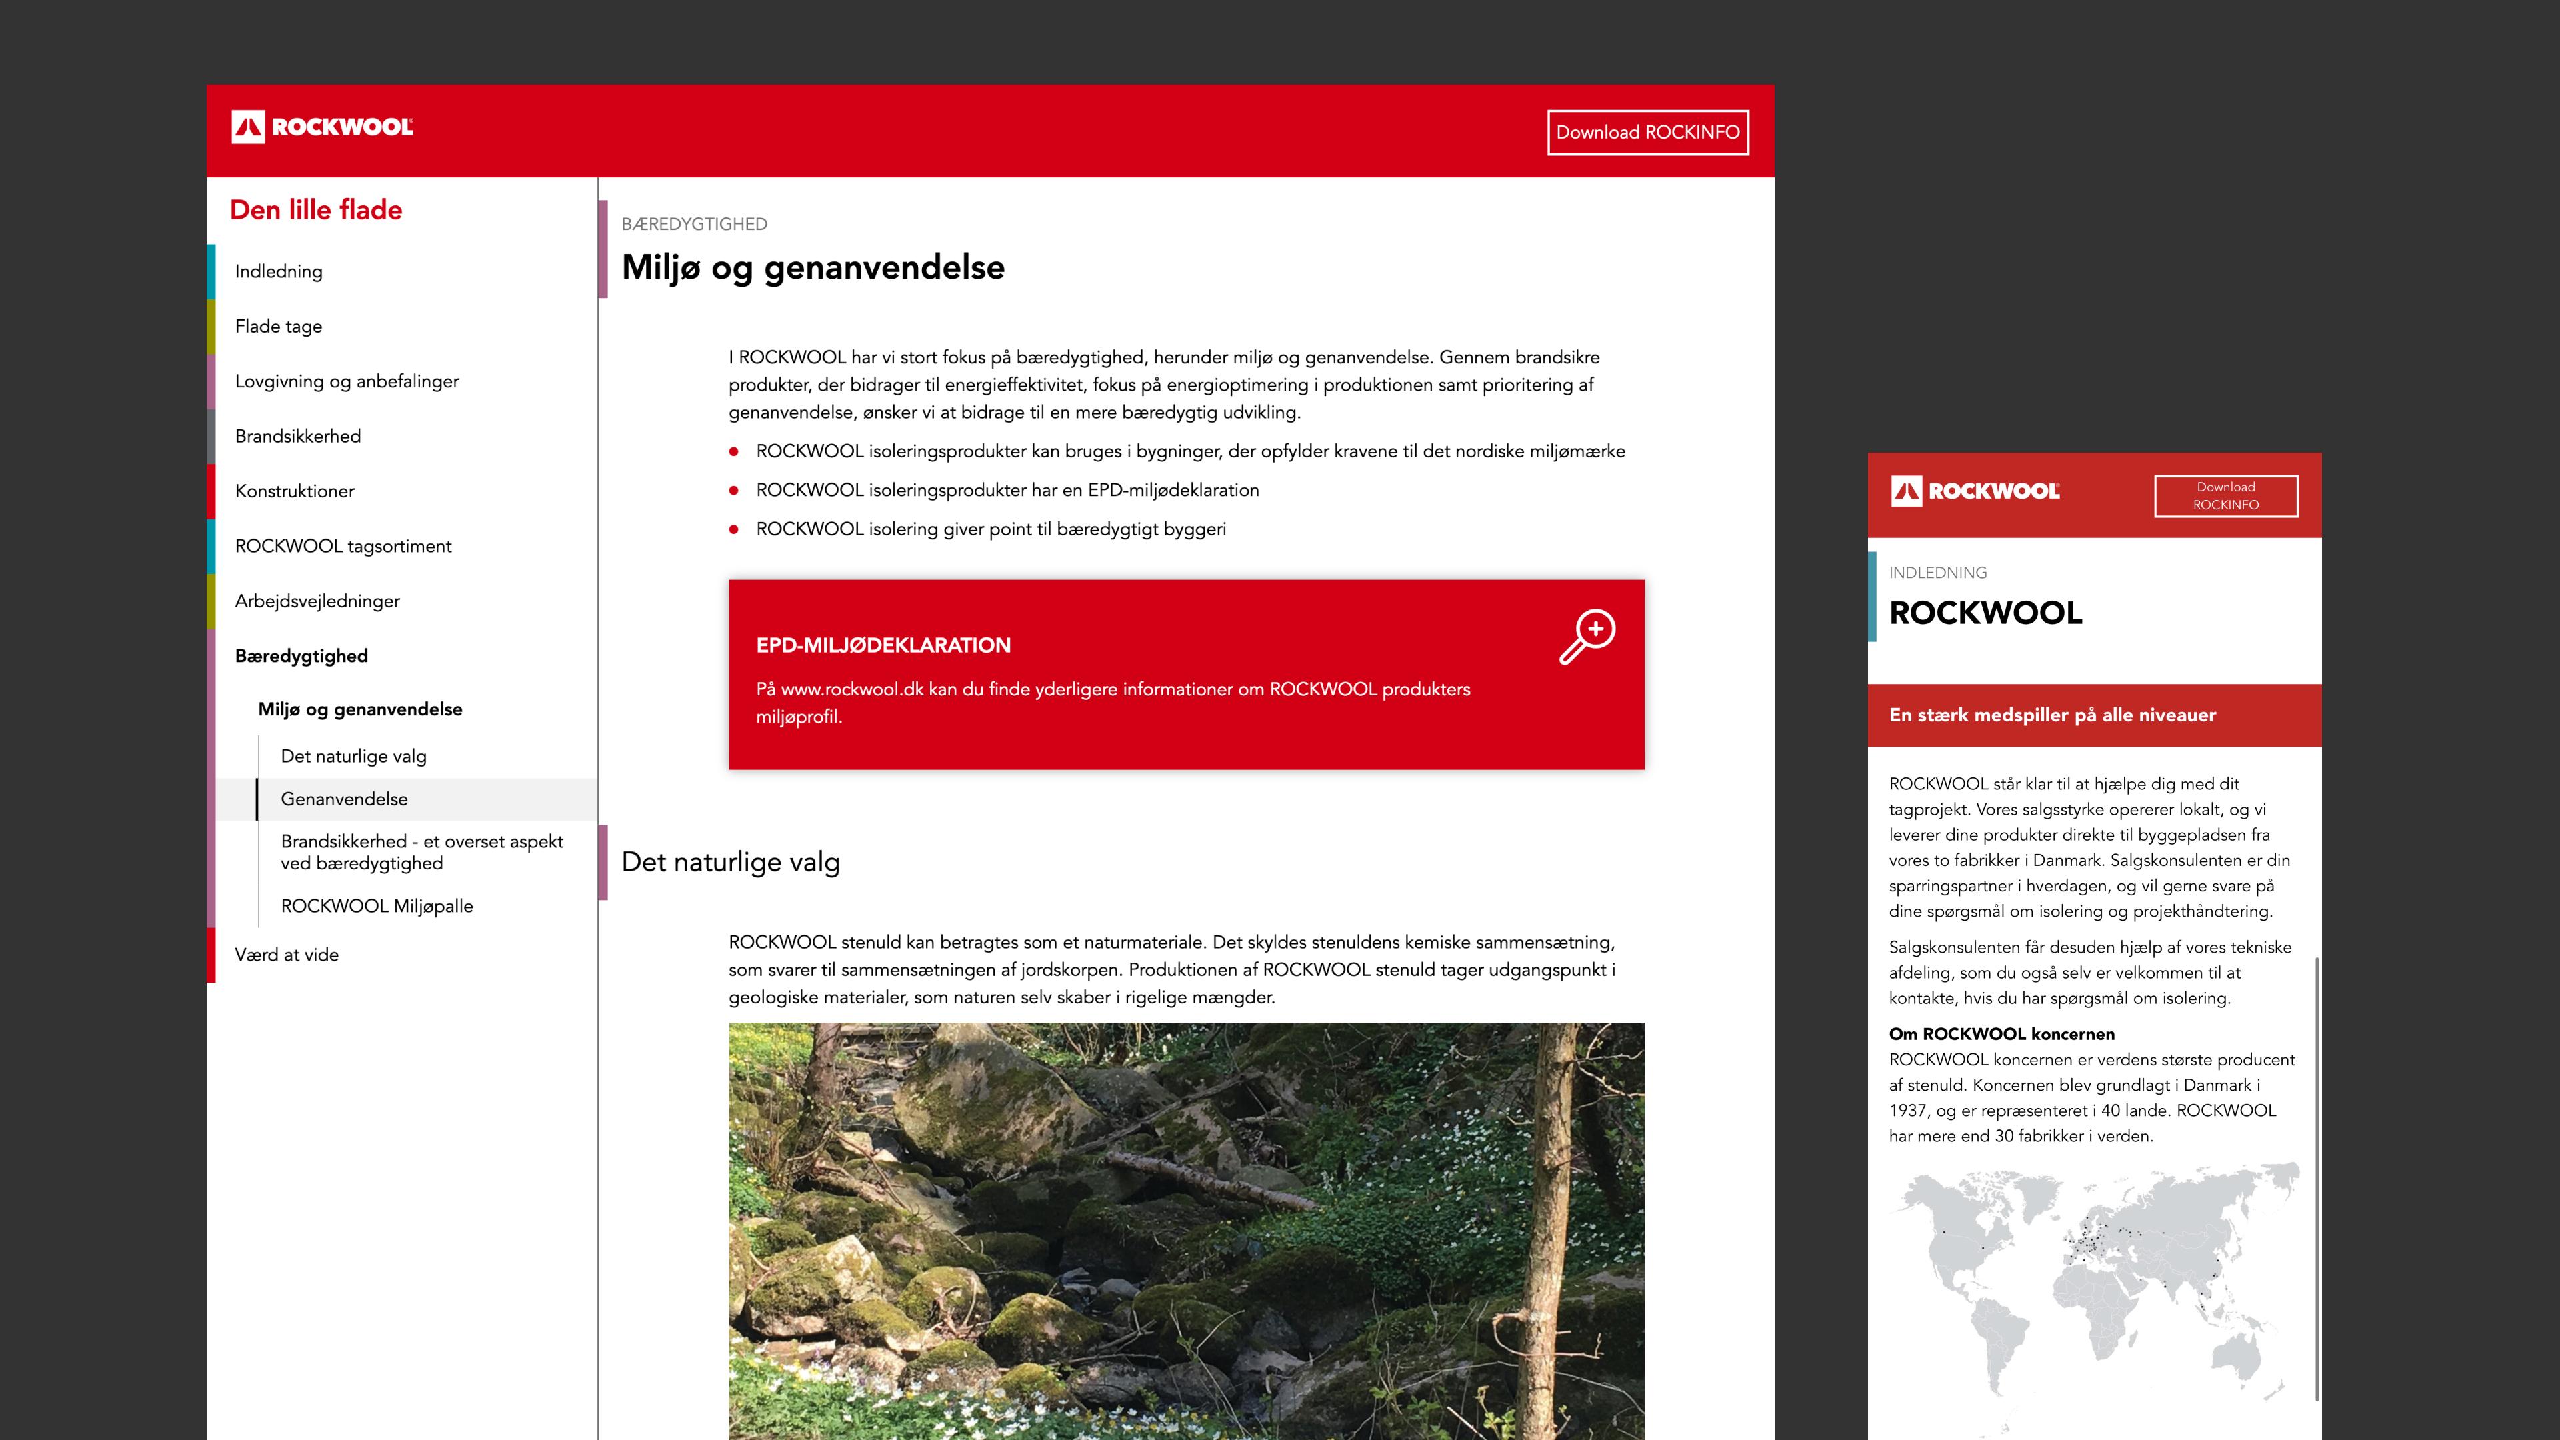This screenshot has height=1440, width=2560.
Task: Navigate to ROCKWOOL tagsortiment
Action: (x=343, y=545)
